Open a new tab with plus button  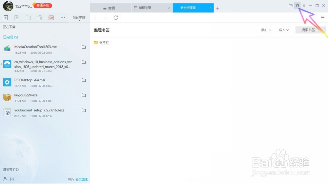tap(217, 8)
